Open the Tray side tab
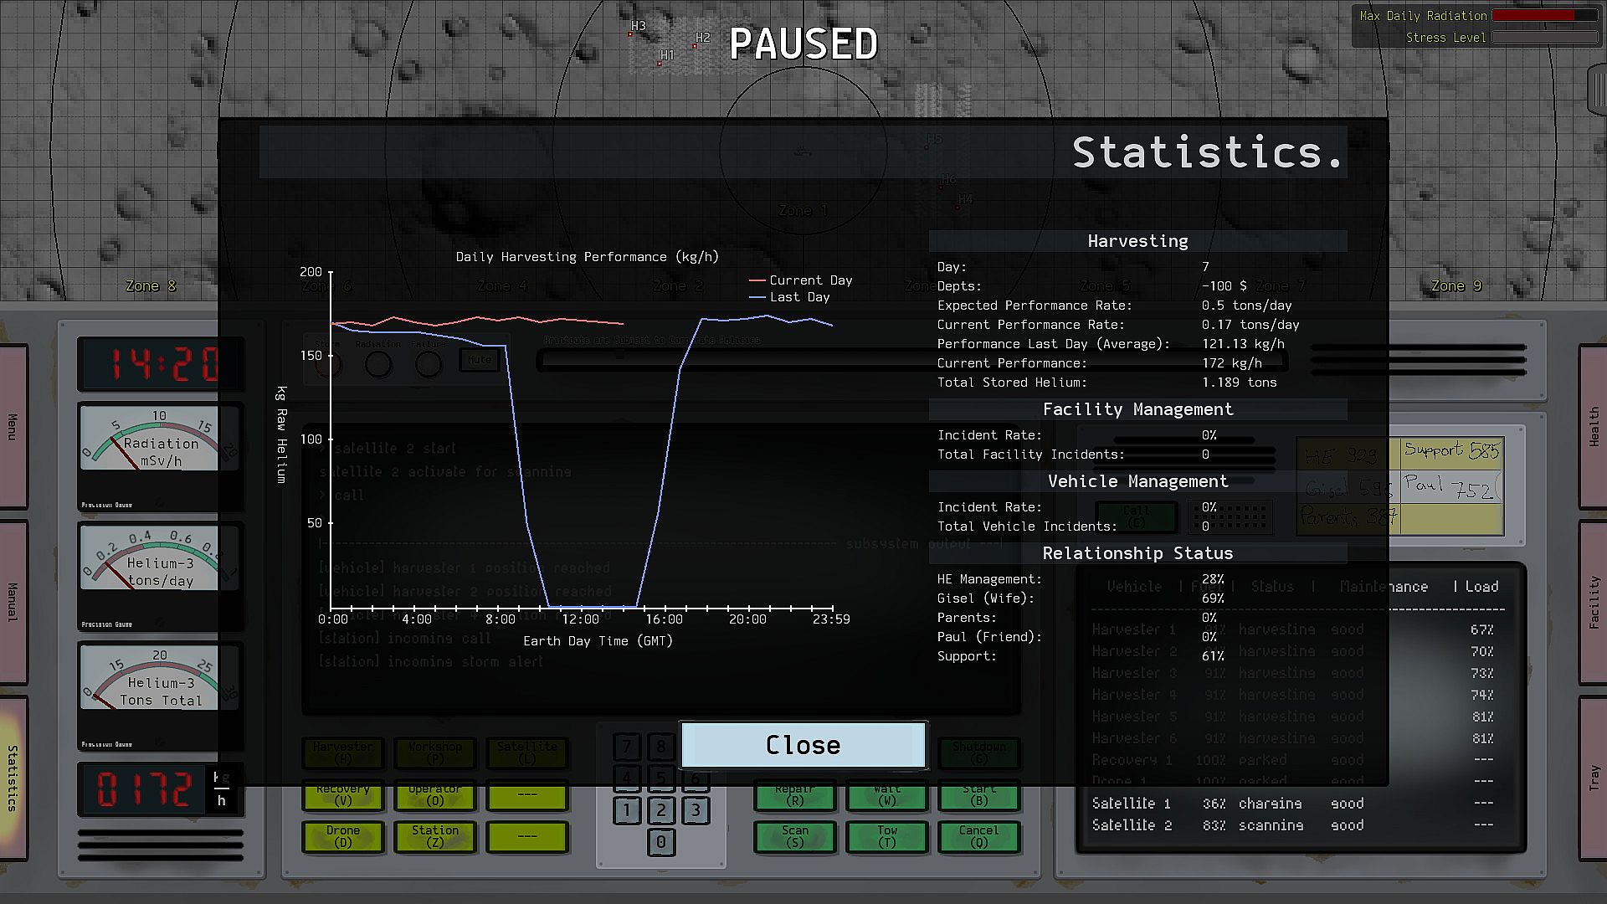Viewport: 1607px width, 904px height. 1594,778
